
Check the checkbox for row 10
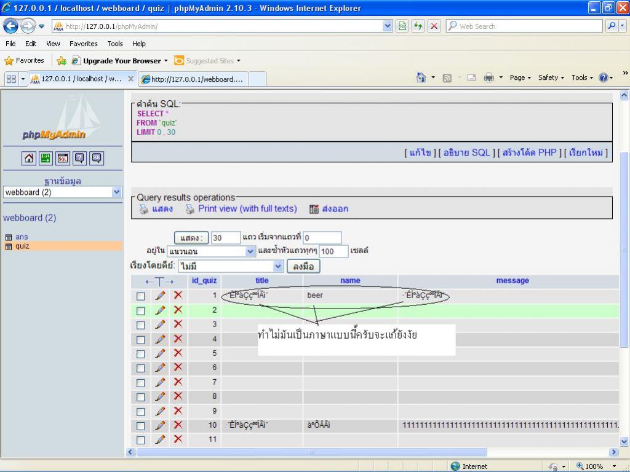click(141, 426)
